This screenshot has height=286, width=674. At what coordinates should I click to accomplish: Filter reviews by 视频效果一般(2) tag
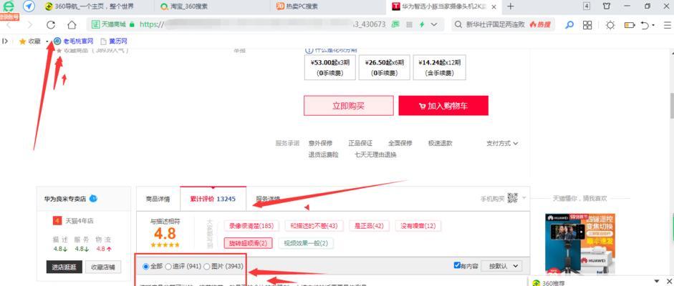coord(306,243)
